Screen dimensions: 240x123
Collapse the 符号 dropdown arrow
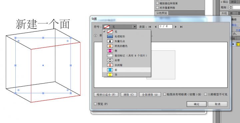[135, 27]
